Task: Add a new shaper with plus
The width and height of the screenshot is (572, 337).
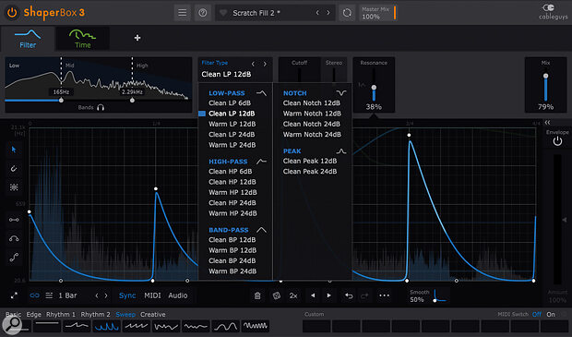Action: 137,38
